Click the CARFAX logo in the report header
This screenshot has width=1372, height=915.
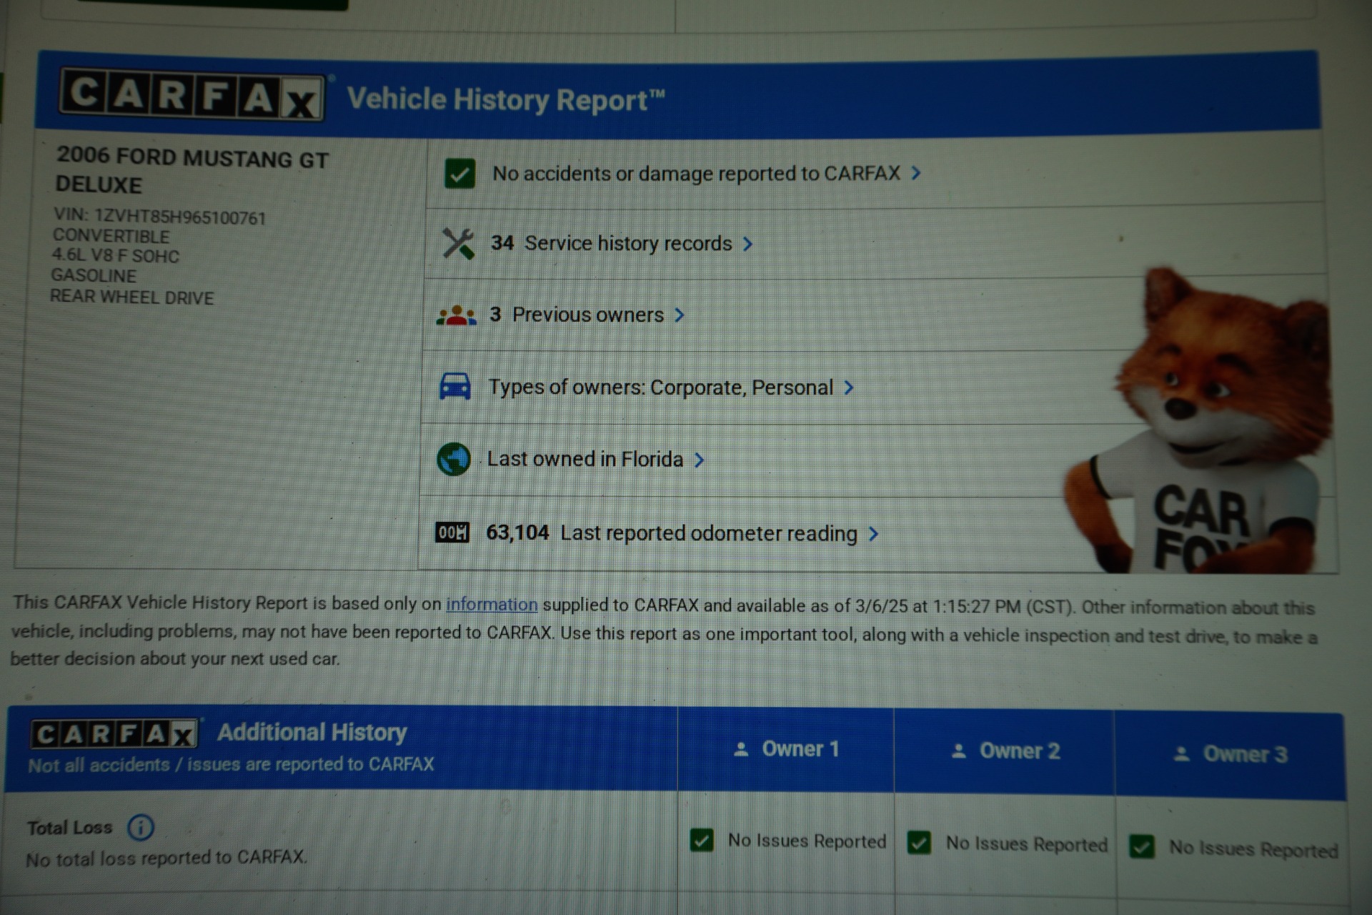(192, 94)
